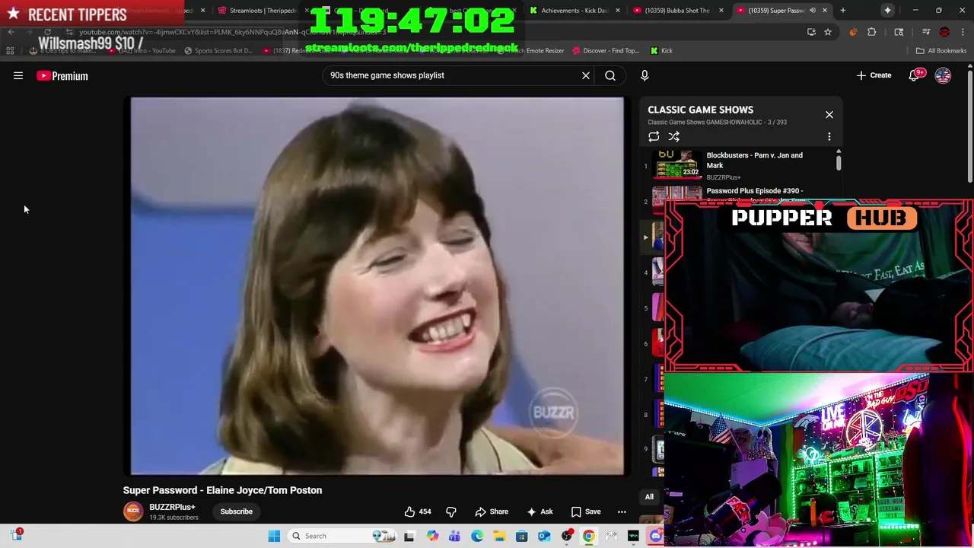Close the Streamloots browser tab

click(308, 11)
